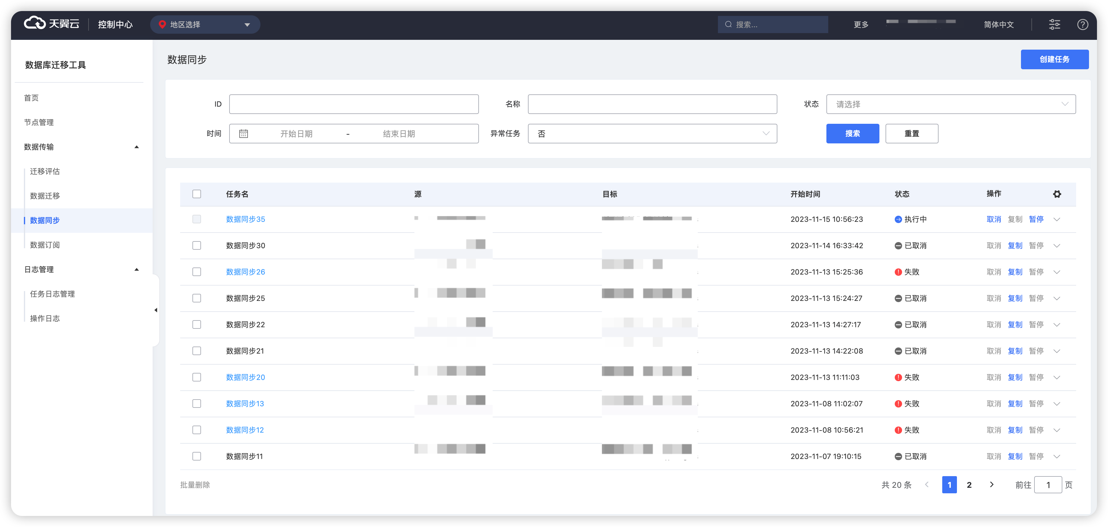Open the 地区选择 region dropdown
Image resolution: width=1108 pixels, height=527 pixels.
(x=205, y=25)
